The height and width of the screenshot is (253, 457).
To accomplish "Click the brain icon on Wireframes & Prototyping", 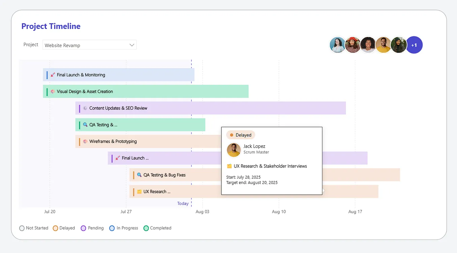I will pyautogui.click(x=84, y=141).
